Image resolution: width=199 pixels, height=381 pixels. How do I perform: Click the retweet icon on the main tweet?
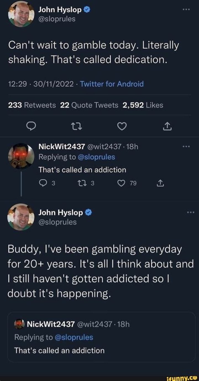[x=77, y=127]
